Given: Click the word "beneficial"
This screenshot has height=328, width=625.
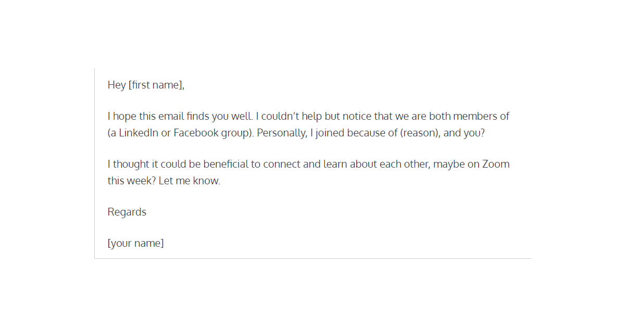Looking at the screenshot, I should pos(226,164).
